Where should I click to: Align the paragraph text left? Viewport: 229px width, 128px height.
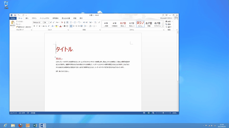(x=71, y=26)
